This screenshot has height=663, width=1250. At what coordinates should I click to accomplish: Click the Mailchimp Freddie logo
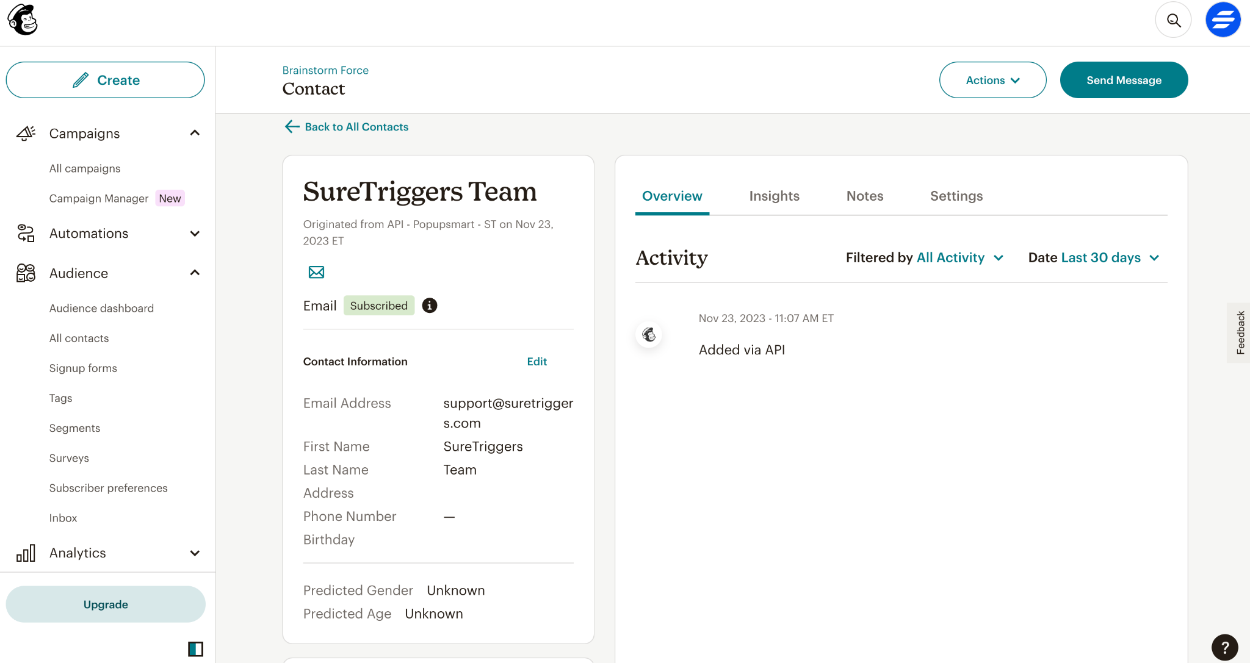point(23,20)
